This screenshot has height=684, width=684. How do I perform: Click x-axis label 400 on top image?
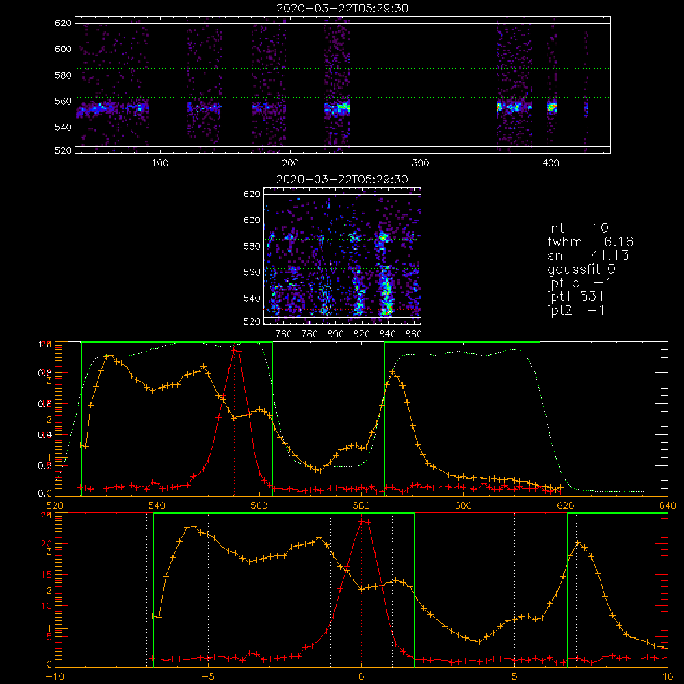tap(551, 163)
